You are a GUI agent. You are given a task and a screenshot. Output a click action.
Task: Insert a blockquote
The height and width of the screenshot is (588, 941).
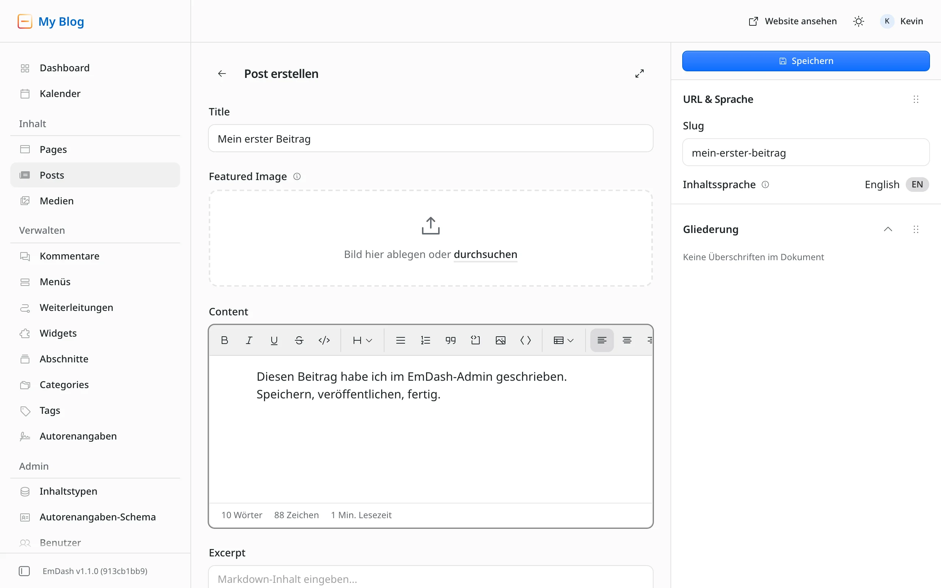(x=450, y=340)
